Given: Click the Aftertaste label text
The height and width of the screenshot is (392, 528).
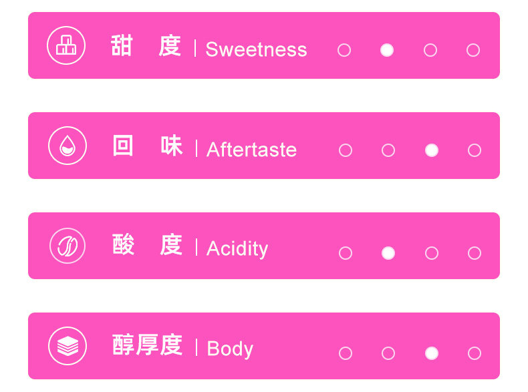Looking at the screenshot, I should pos(251,150).
